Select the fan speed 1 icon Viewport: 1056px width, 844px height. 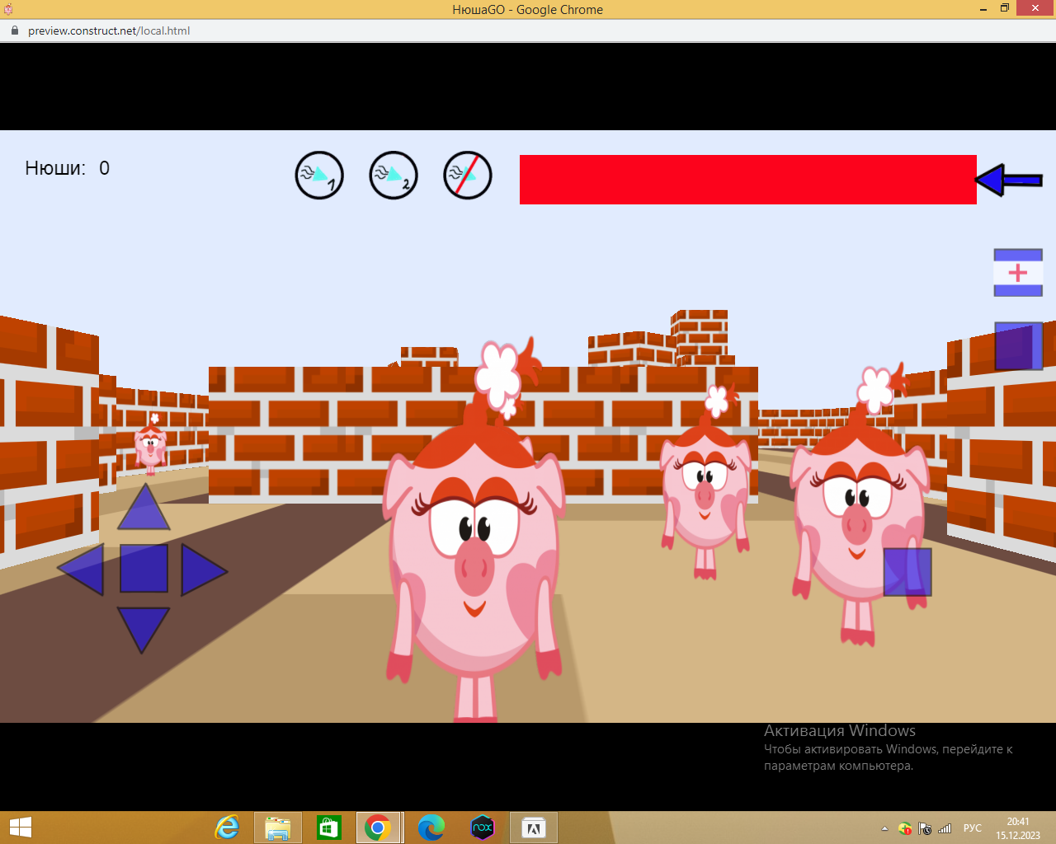[x=319, y=176]
